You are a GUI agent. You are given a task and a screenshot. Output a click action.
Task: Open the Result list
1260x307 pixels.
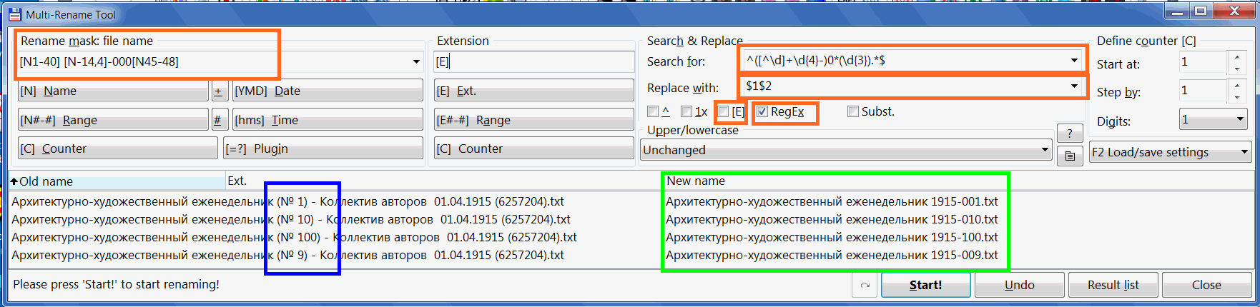pyautogui.click(x=1113, y=285)
